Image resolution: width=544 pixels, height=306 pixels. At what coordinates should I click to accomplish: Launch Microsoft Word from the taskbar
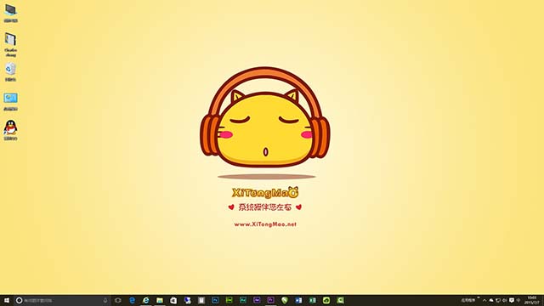pos(298,300)
